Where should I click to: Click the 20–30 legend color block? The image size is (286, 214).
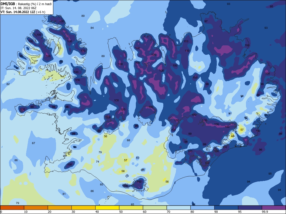coord(60,208)
